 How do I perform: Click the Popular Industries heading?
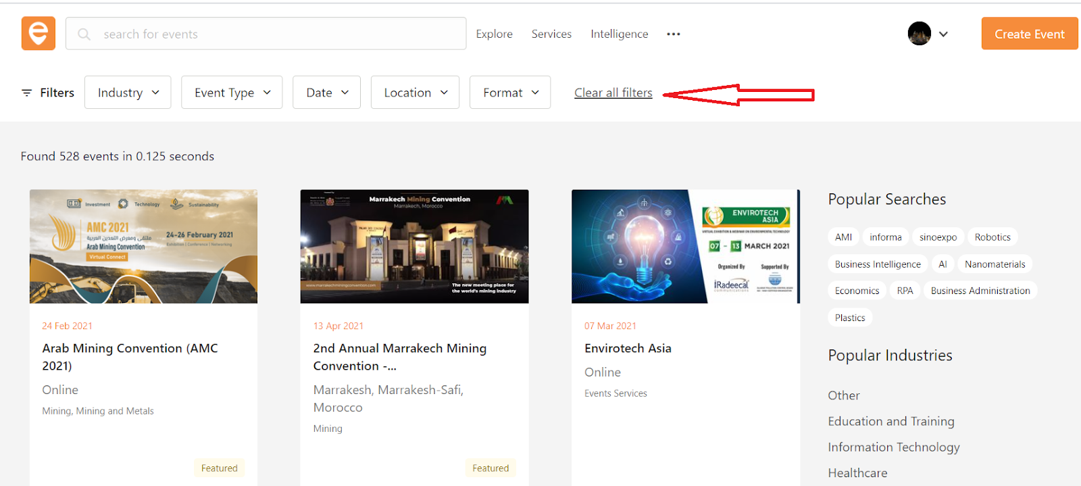click(x=890, y=356)
